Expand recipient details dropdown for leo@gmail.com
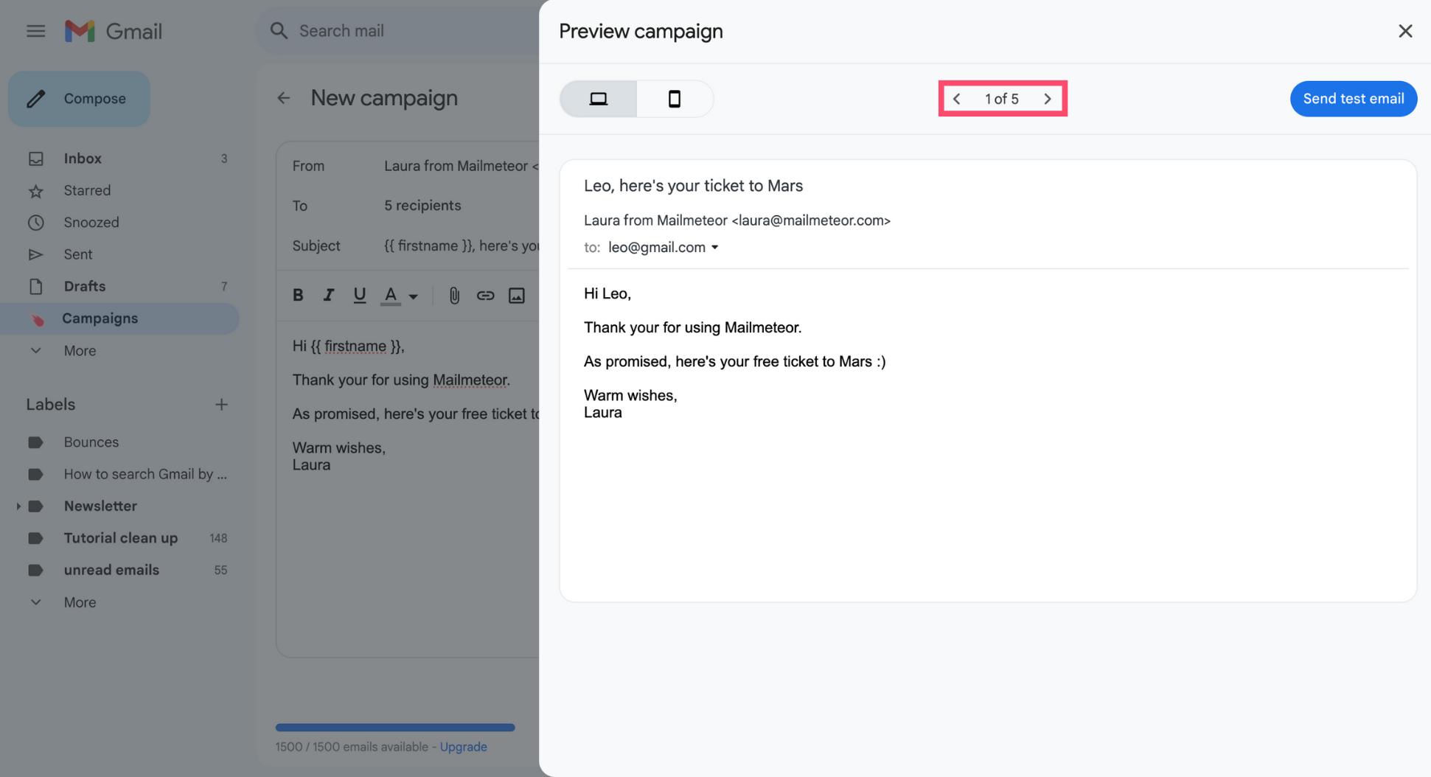Screen dimensions: 1431x777 pyautogui.click(x=714, y=248)
